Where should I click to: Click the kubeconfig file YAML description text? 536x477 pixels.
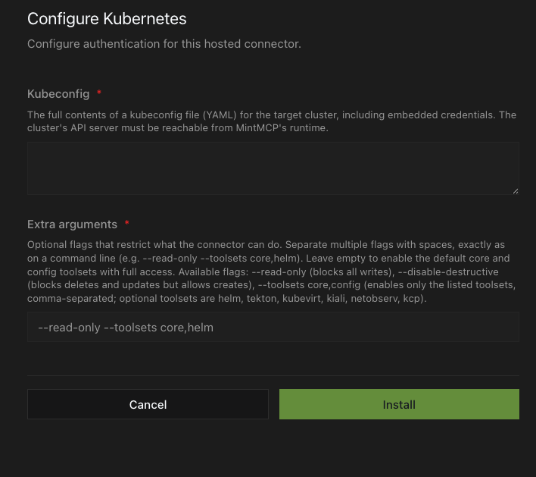(x=272, y=121)
